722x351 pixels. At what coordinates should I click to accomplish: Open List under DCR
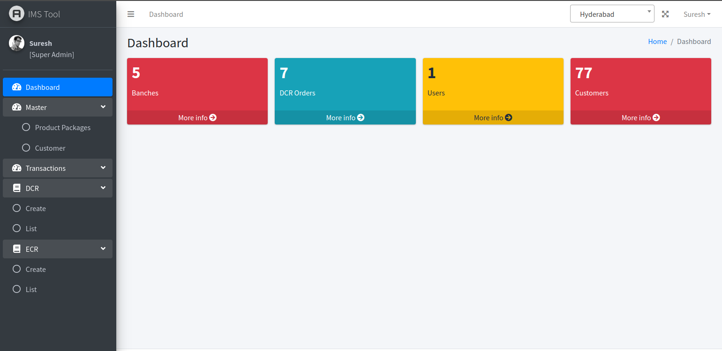tap(58, 228)
